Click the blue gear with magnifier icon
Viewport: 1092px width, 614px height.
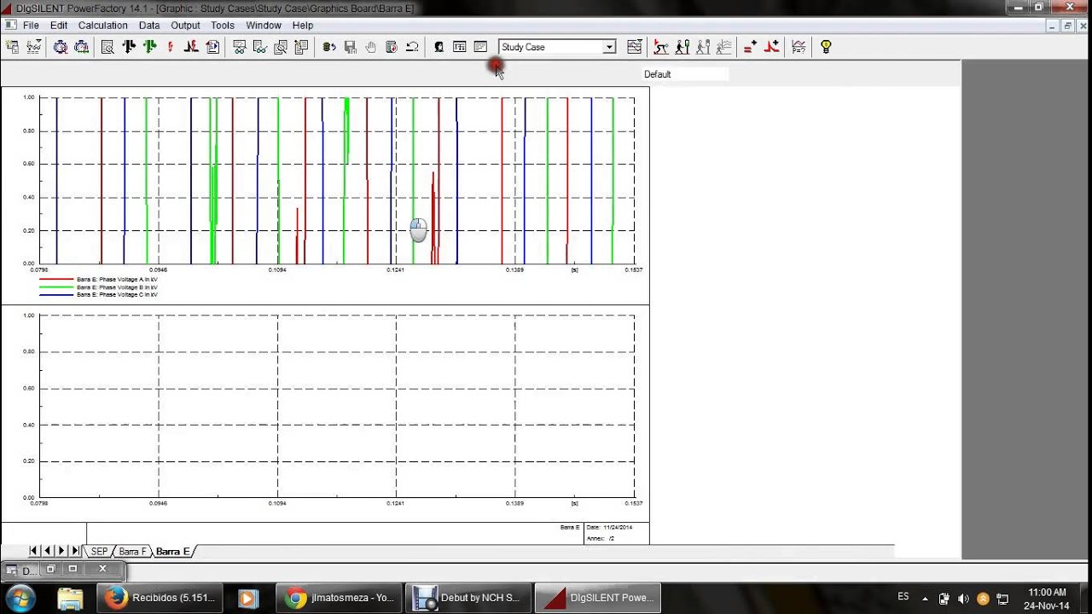(x=61, y=47)
